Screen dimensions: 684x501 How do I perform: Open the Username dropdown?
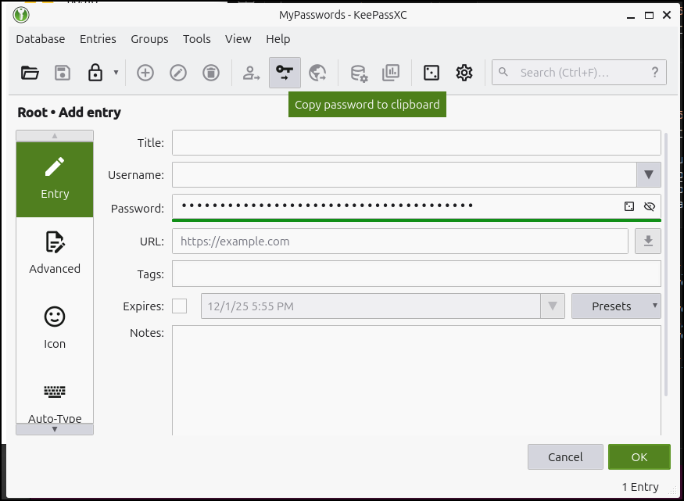coord(649,174)
